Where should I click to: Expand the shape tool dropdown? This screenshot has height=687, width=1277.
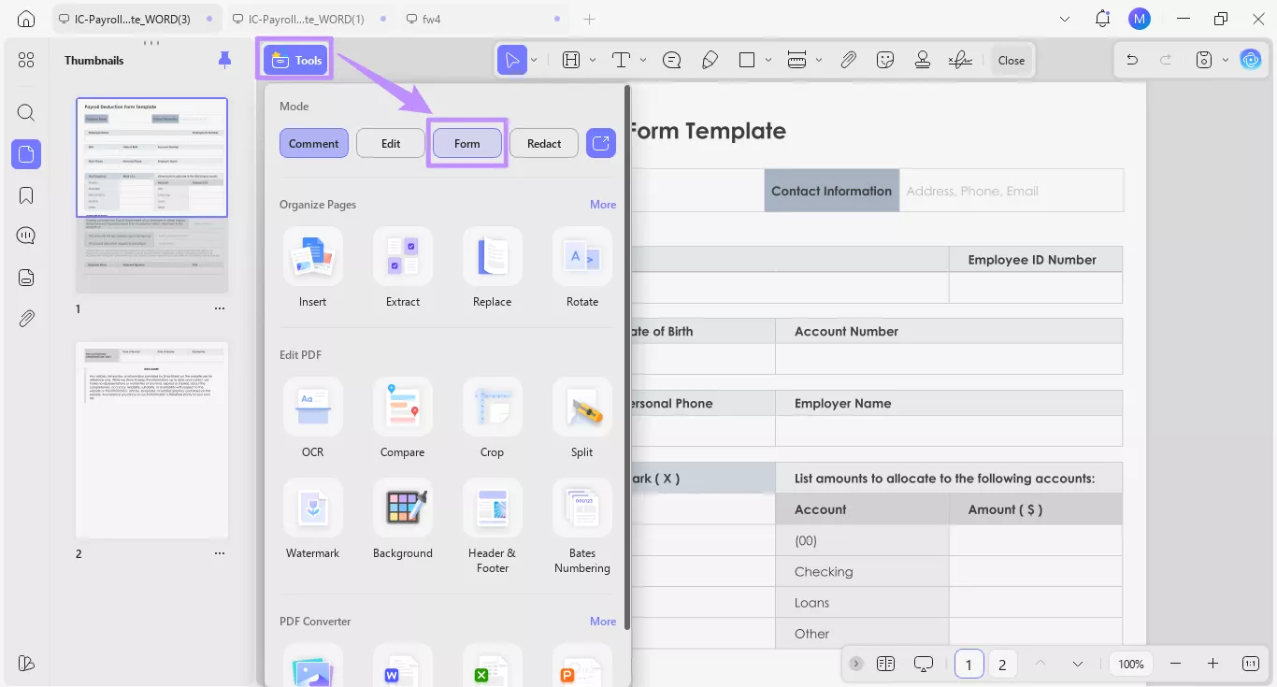click(x=768, y=59)
